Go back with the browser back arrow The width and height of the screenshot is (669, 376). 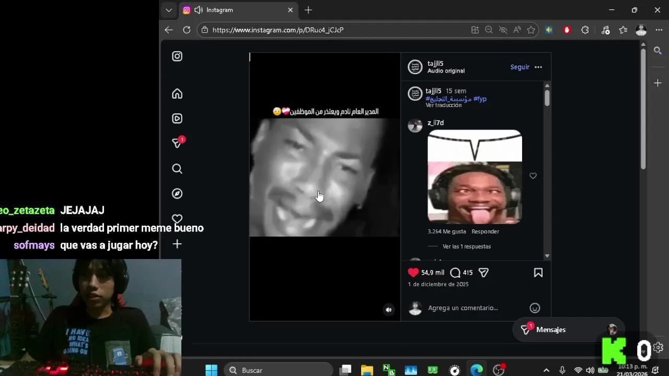pyautogui.click(x=169, y=30)
